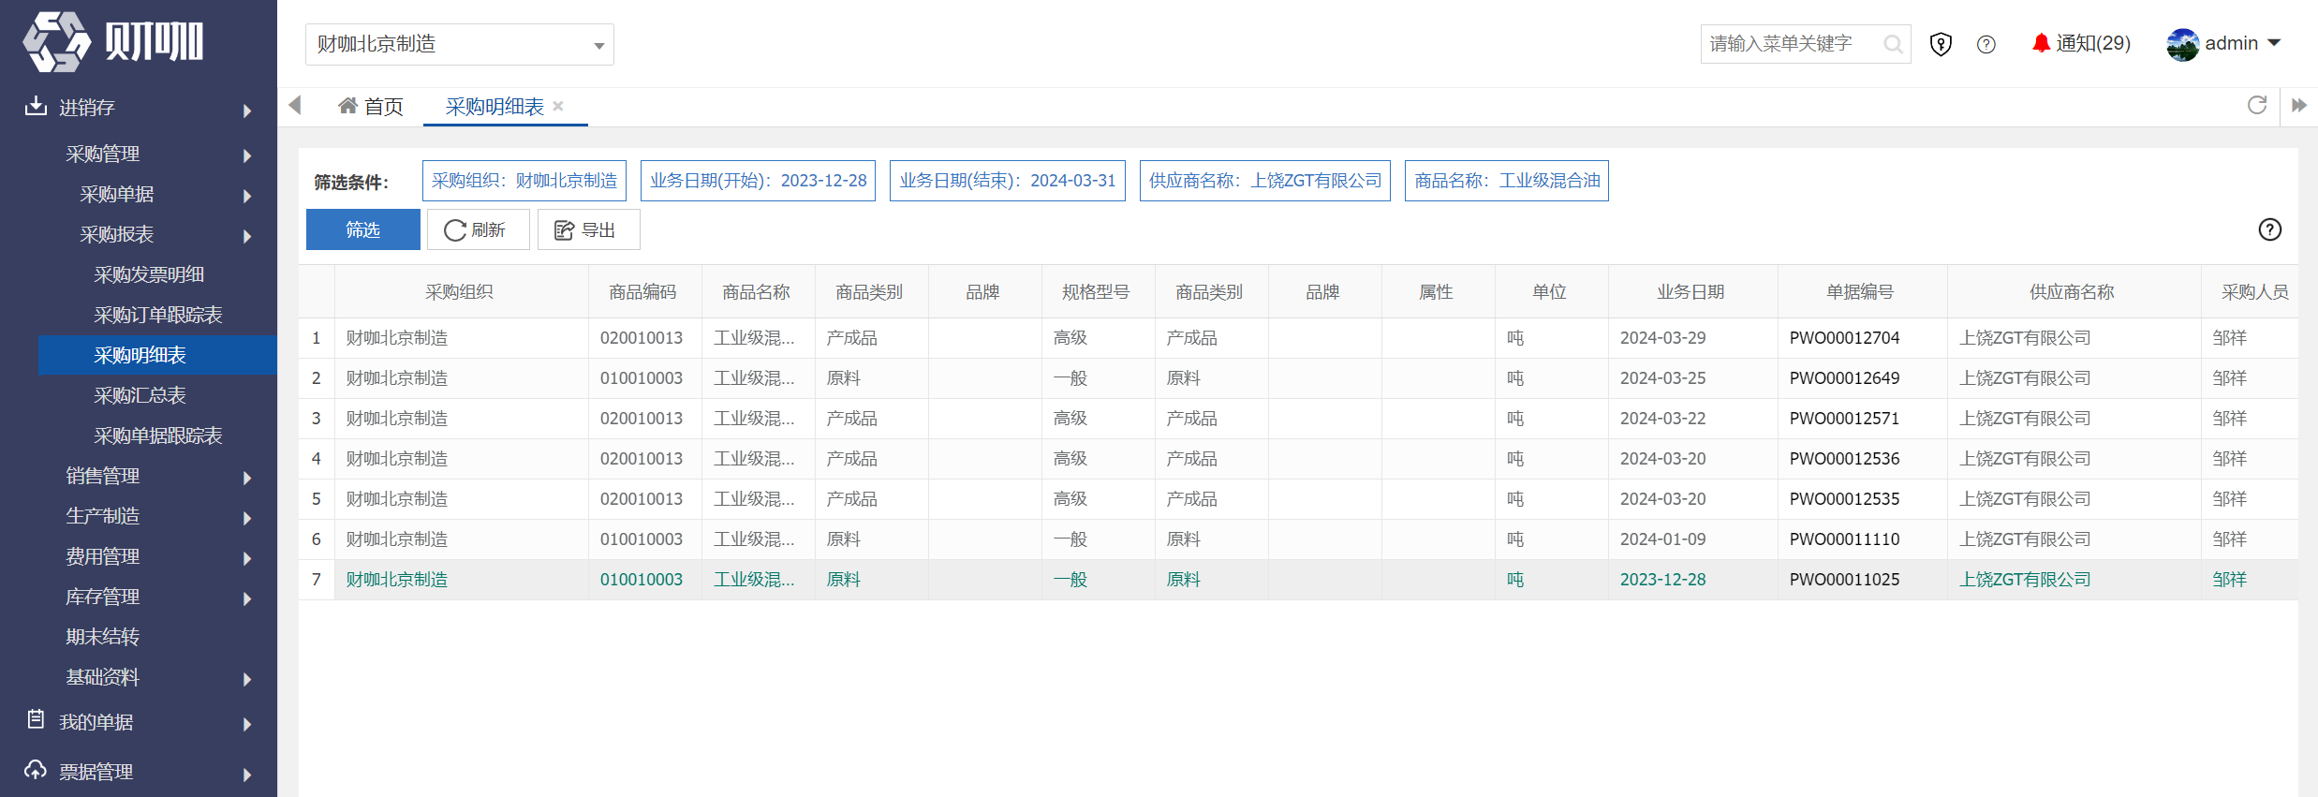Click the 财咖 logo
2318x797 pixels.
pyautogui.click(x=113, y=41)
